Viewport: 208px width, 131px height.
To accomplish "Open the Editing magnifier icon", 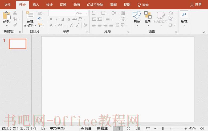I will point(184,14).
